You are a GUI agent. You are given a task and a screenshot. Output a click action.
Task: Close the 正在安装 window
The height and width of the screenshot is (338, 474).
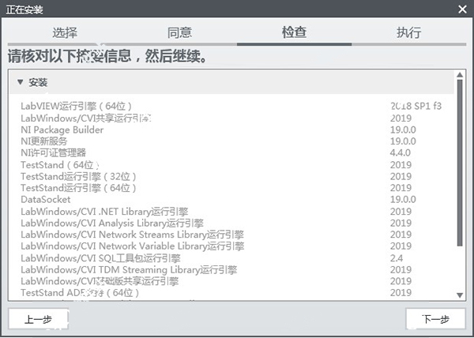click(462, 9)
